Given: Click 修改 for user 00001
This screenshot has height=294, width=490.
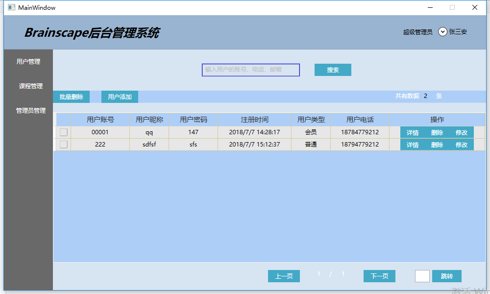Looking at the screenshot, I should point(462,132).
